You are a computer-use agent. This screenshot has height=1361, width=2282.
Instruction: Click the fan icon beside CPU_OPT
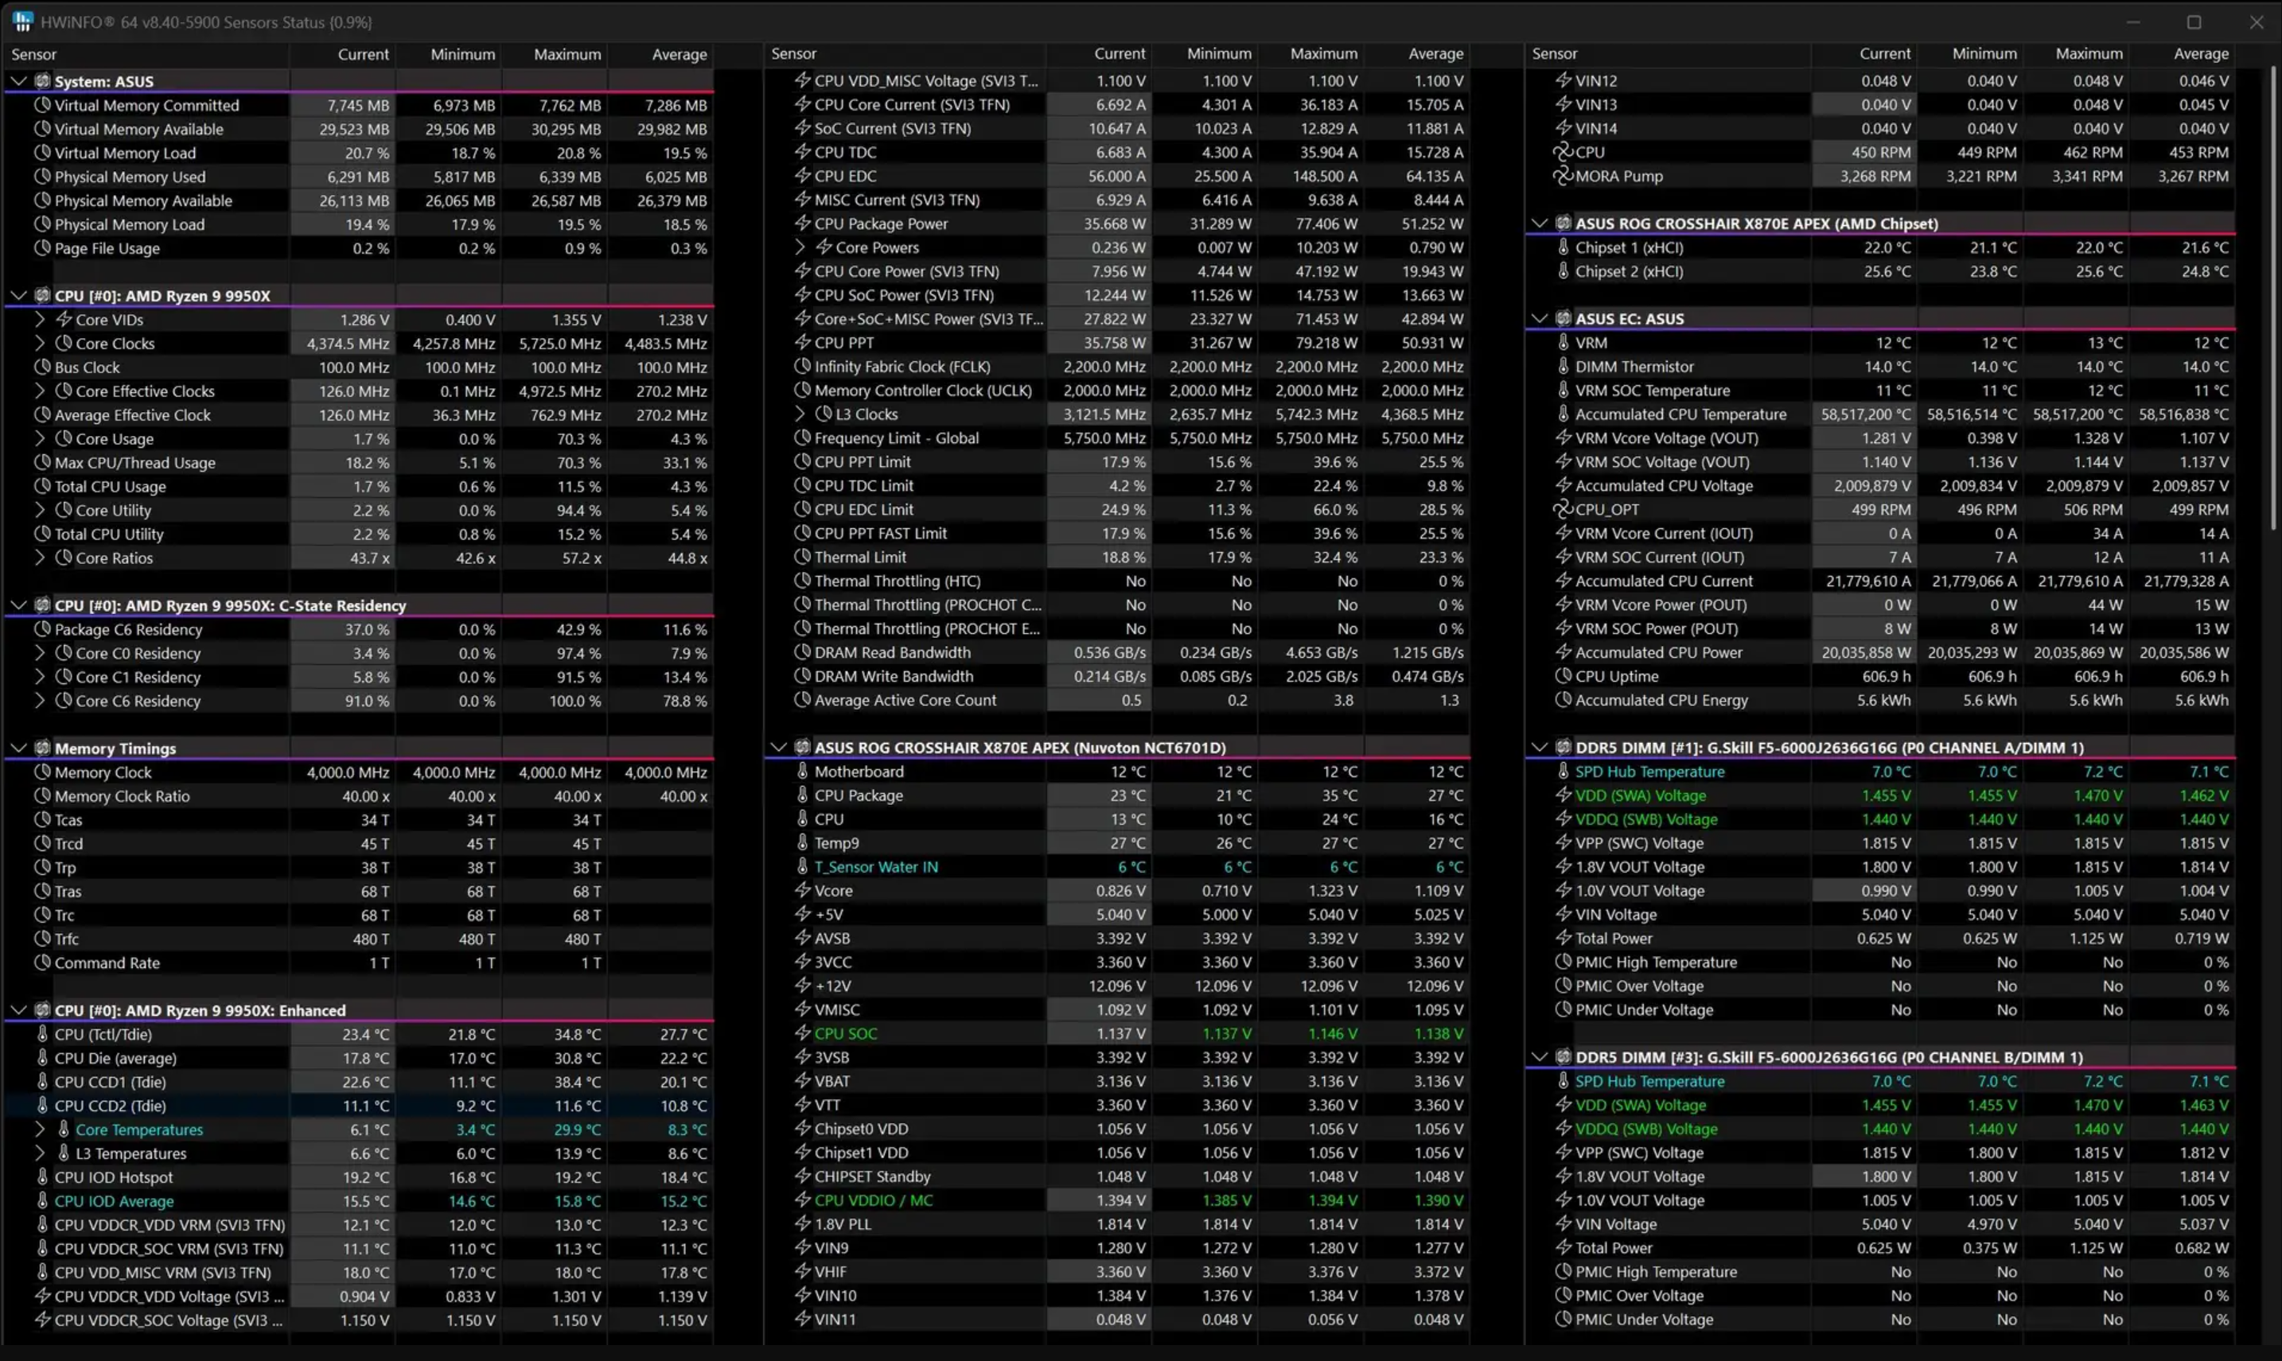point(1562,510)
